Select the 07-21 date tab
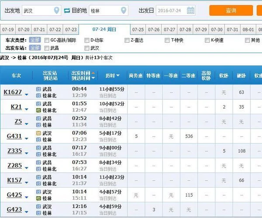262x218 pixels. point(39,30)
